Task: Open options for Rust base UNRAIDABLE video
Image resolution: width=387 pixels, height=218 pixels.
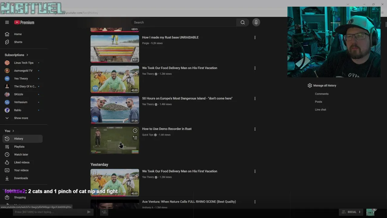Action: tap(255, 38)
